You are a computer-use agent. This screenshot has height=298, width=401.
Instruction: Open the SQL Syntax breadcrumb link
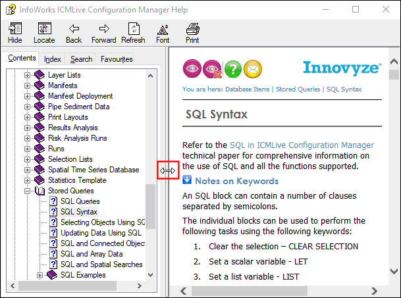pos(344,89)
